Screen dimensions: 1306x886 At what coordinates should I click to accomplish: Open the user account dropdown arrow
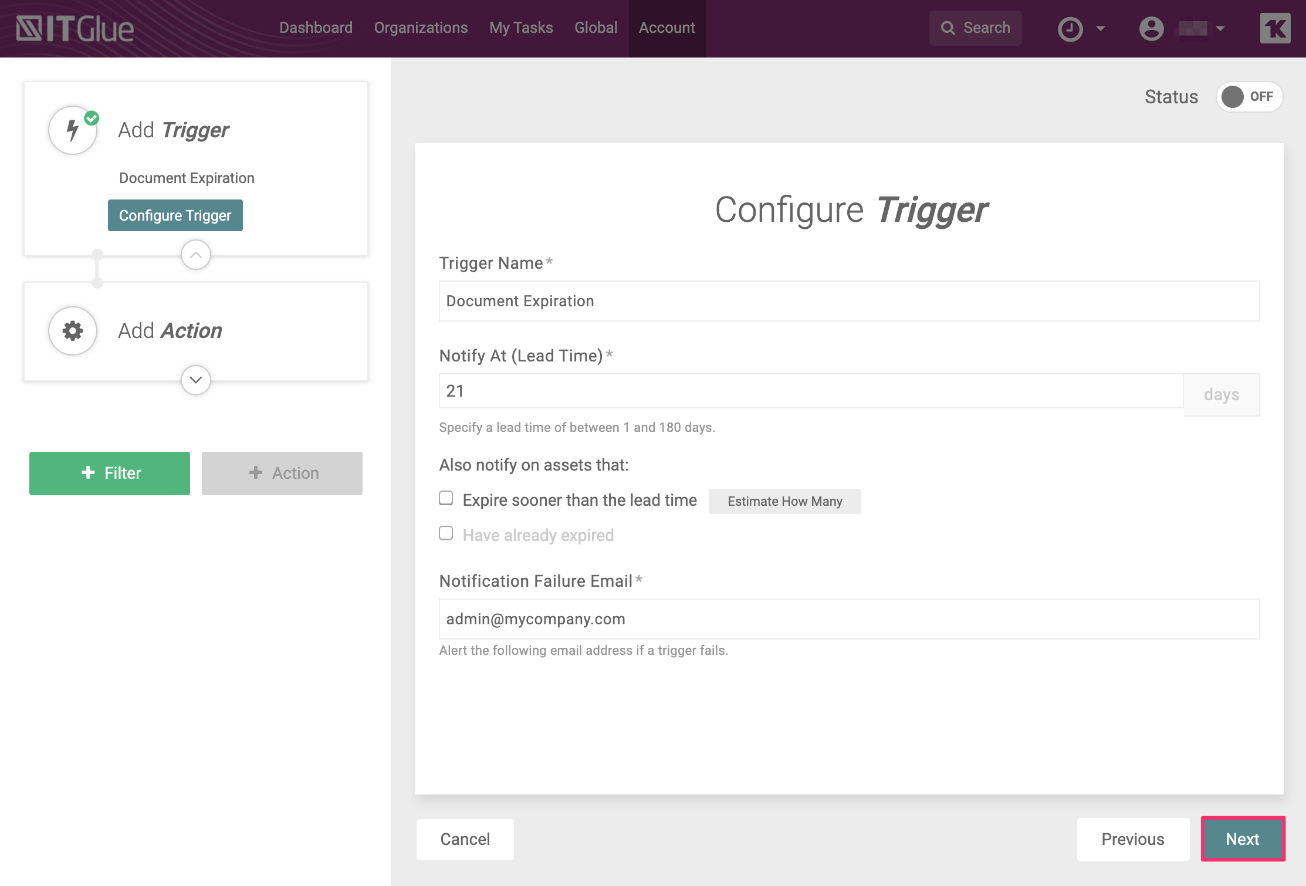tap(1220, 28)
